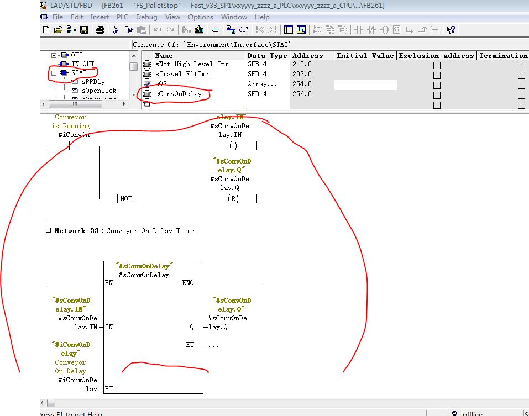
Task: Open the Insert menu
Action: (99, 17)
